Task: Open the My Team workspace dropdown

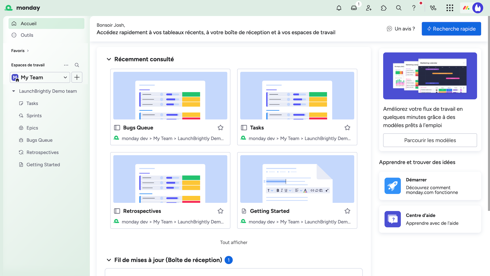Action: (40, 77)
